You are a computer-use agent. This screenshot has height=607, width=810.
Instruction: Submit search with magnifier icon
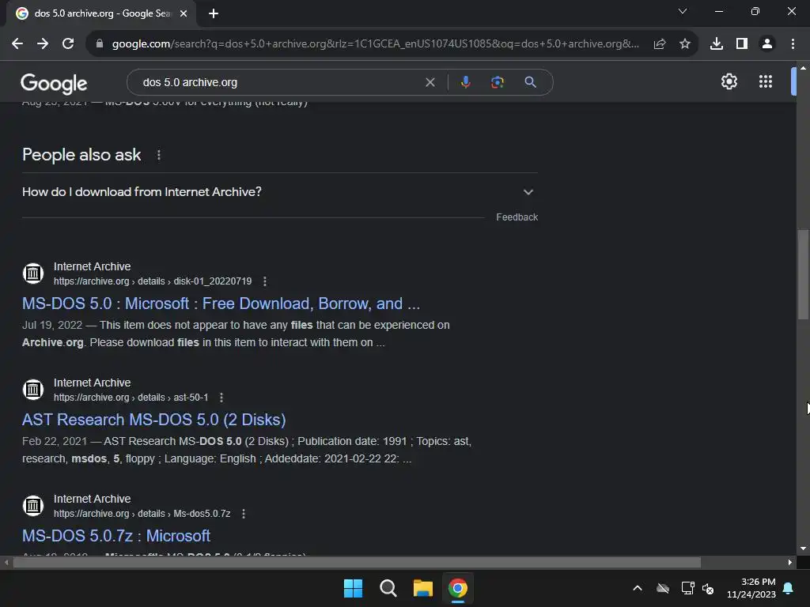pyautogui.click(x=530, y=82)
